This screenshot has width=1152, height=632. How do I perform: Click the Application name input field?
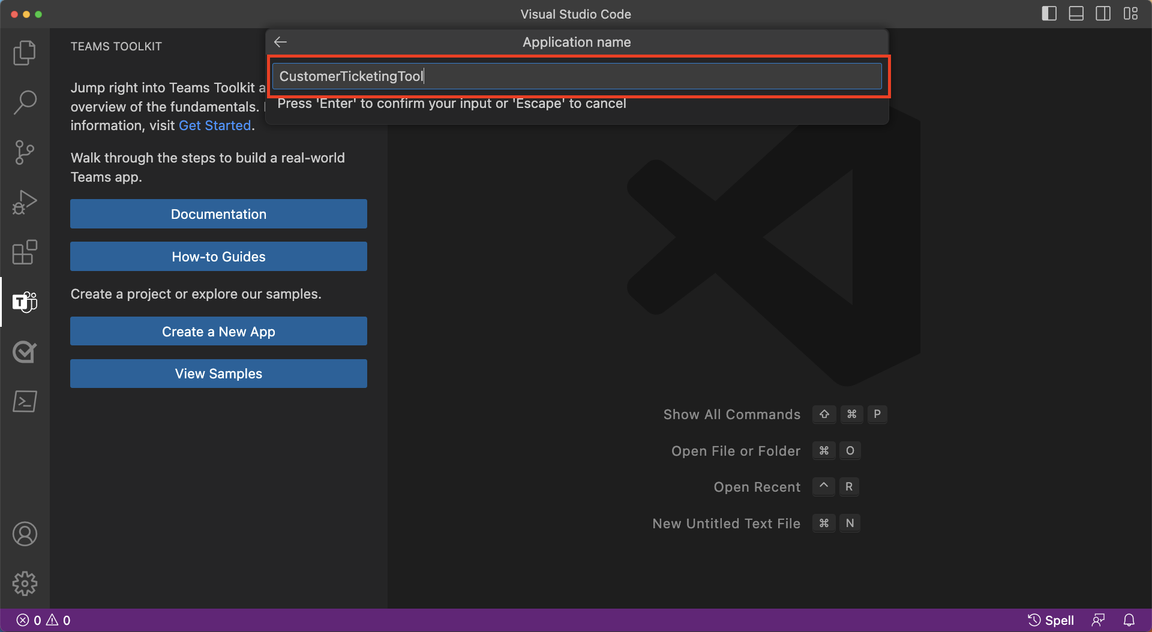[x=577, y=76]
